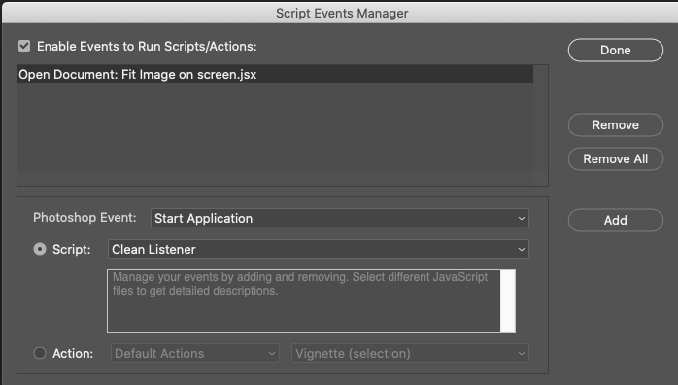Select the Action radio button
The height and width of the screenshot is (385, 678).
[x=40, y=353]
